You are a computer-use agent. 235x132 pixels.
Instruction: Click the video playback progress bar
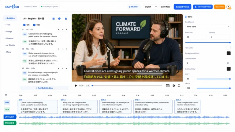pyautogui.click(x=127, y=86)
